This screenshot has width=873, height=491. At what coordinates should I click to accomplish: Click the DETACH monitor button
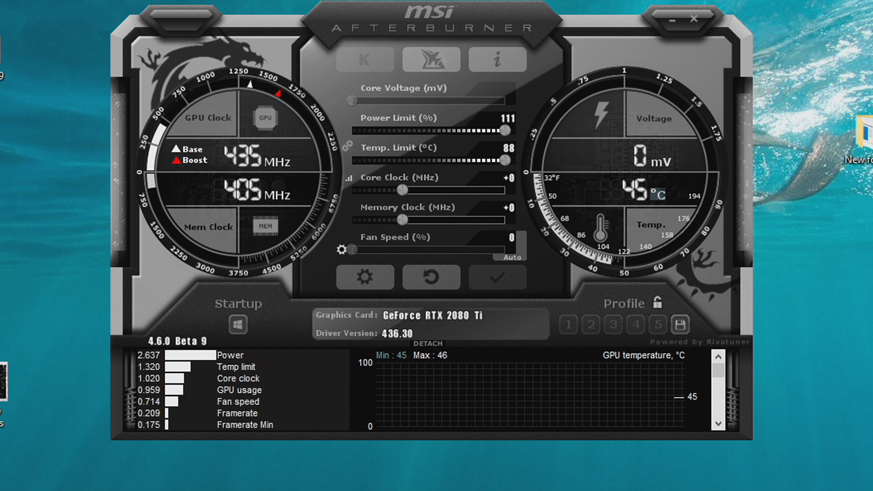428,344
